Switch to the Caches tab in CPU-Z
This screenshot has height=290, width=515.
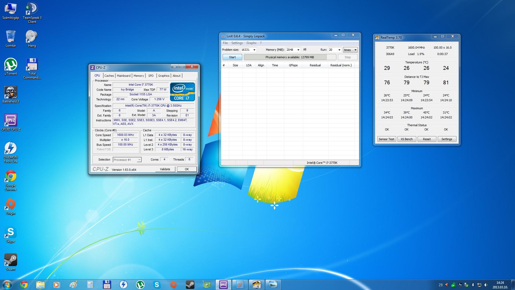click(x=109, y=76)
